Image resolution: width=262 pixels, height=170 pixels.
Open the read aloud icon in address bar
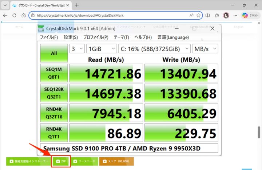[x=191, y=16]
